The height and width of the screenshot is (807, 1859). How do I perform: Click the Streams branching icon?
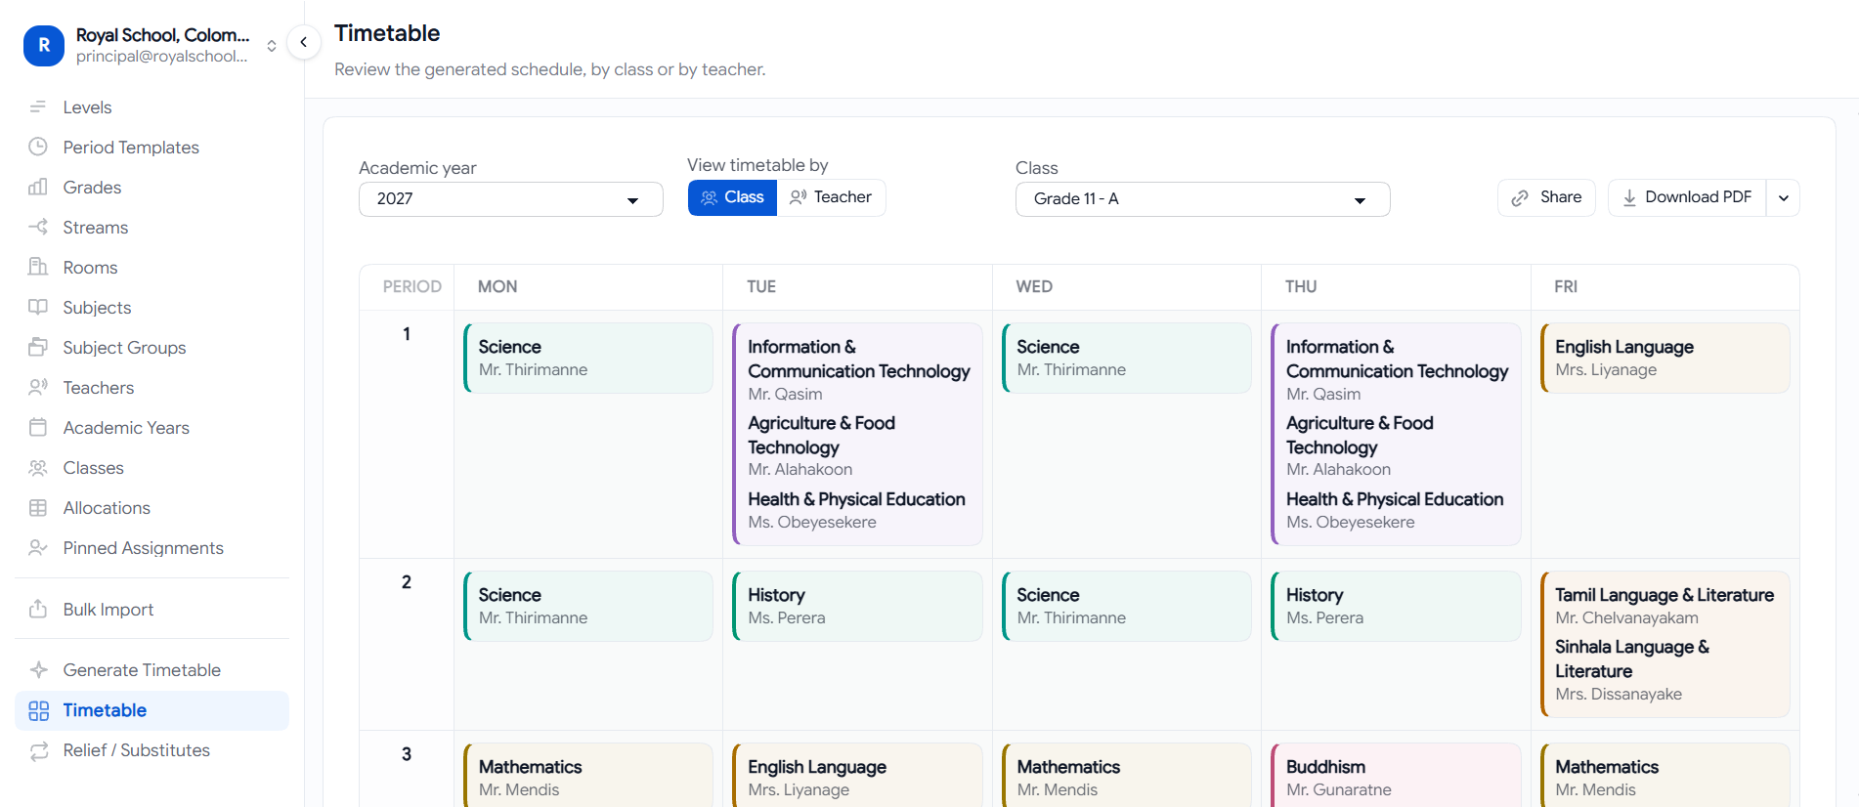(x=38, y=227)
